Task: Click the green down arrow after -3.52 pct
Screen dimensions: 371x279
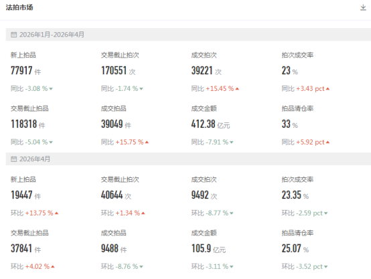Action: [326, 267]
